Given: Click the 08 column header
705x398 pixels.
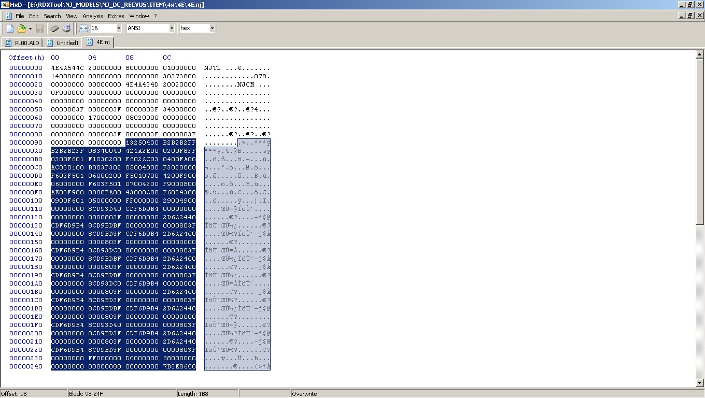Looking at the screenshot, I should coord(130,58).
